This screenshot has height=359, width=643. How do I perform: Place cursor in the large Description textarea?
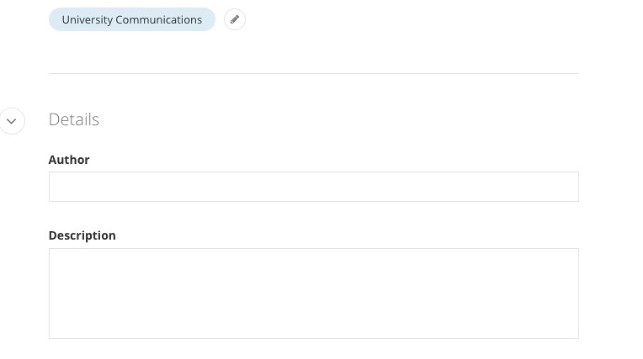(313, 293)
